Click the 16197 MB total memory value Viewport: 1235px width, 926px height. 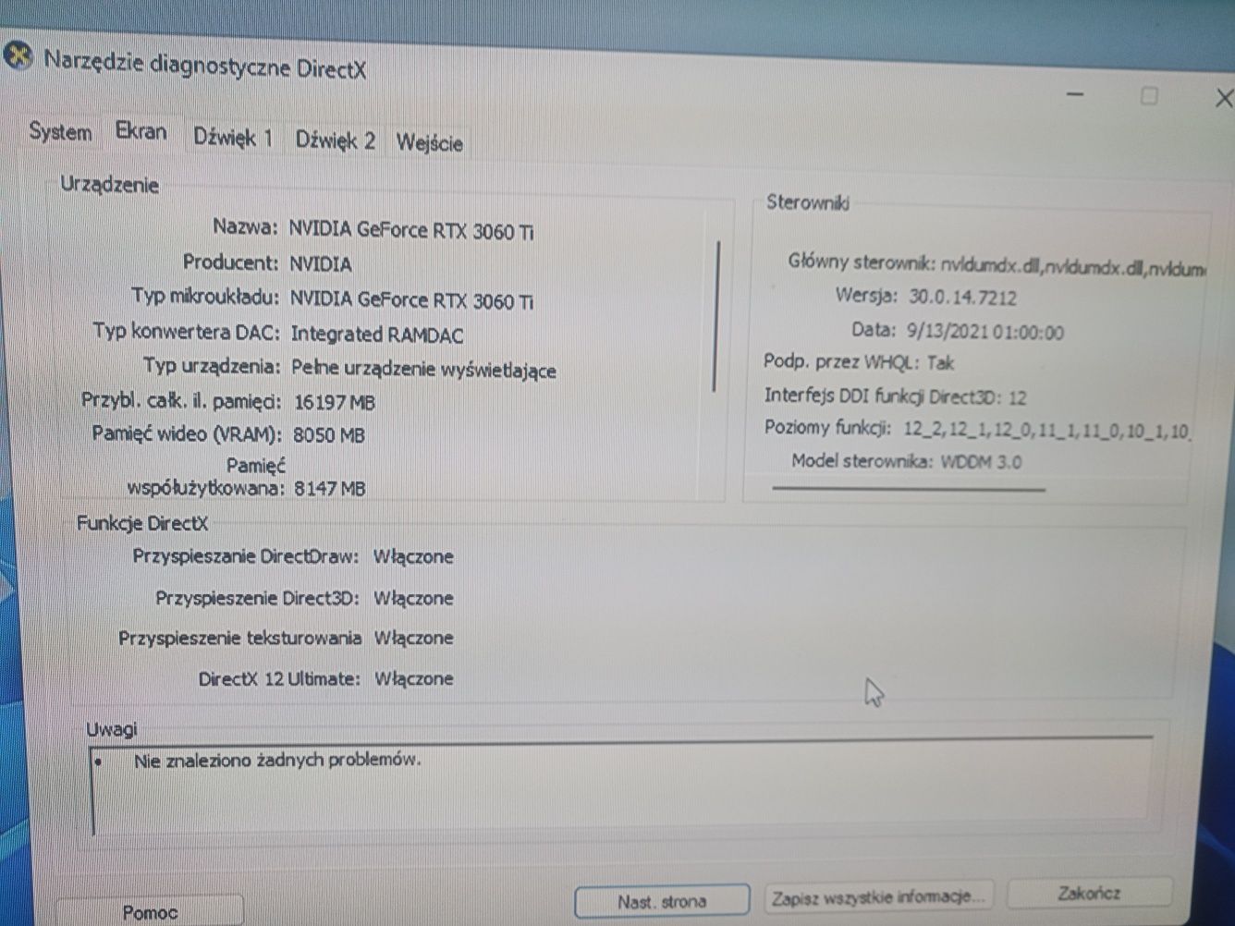tap(335, 402)
